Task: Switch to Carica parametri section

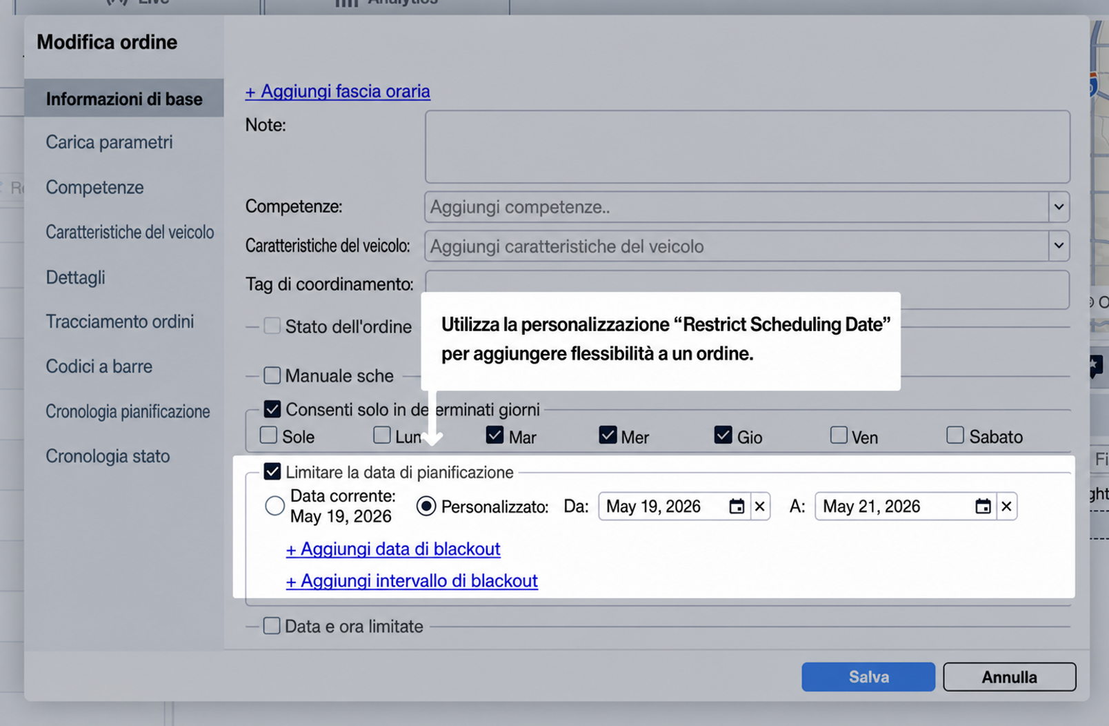Action: [x=109, y=142]
